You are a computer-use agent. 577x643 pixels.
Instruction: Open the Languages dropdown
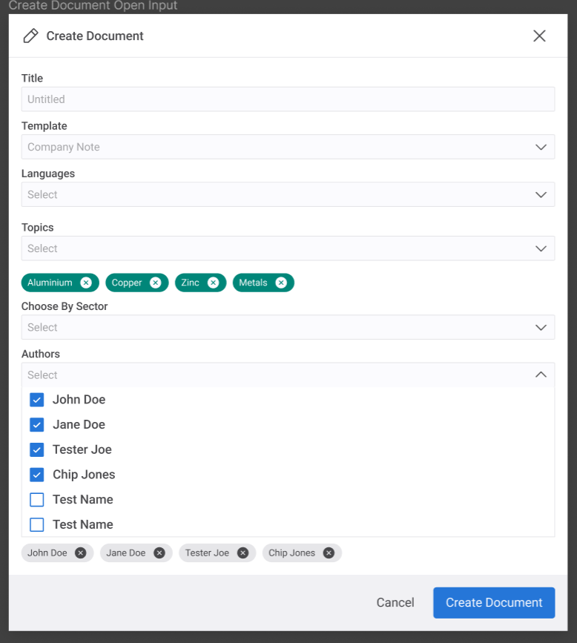(x=288, y=194)
